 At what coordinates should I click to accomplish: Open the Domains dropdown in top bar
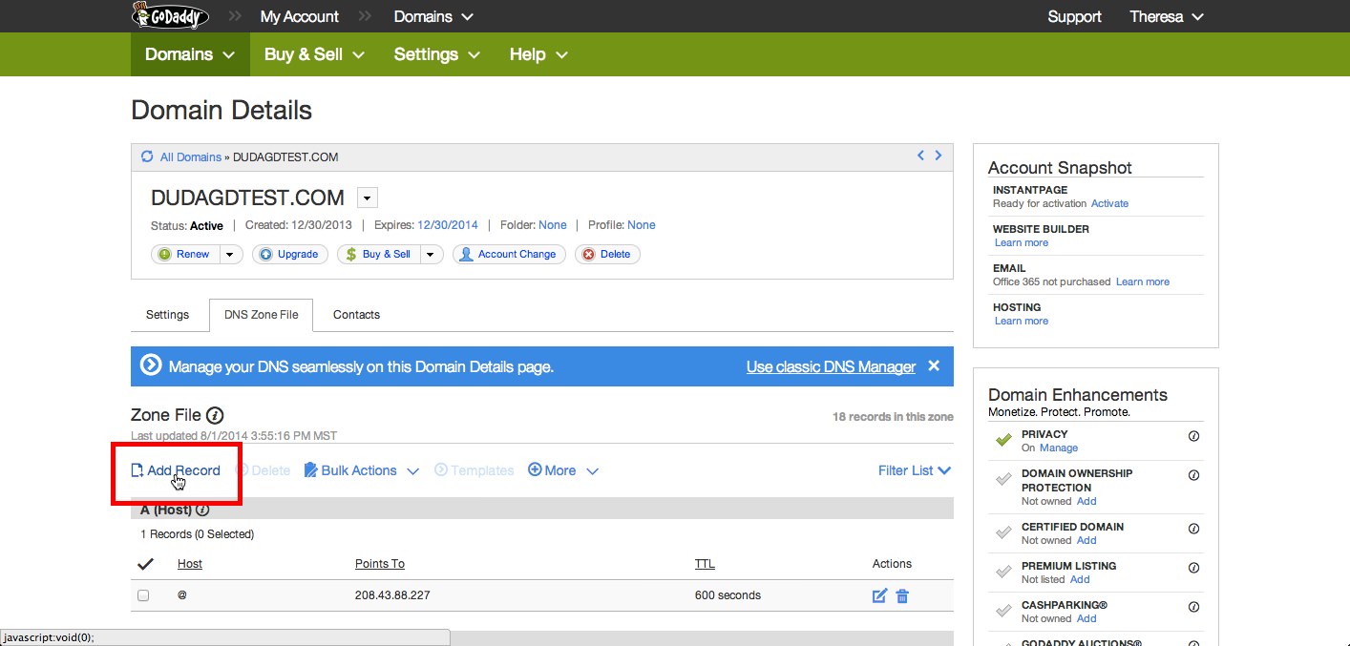pyautogui.click(x=434, y=16)
